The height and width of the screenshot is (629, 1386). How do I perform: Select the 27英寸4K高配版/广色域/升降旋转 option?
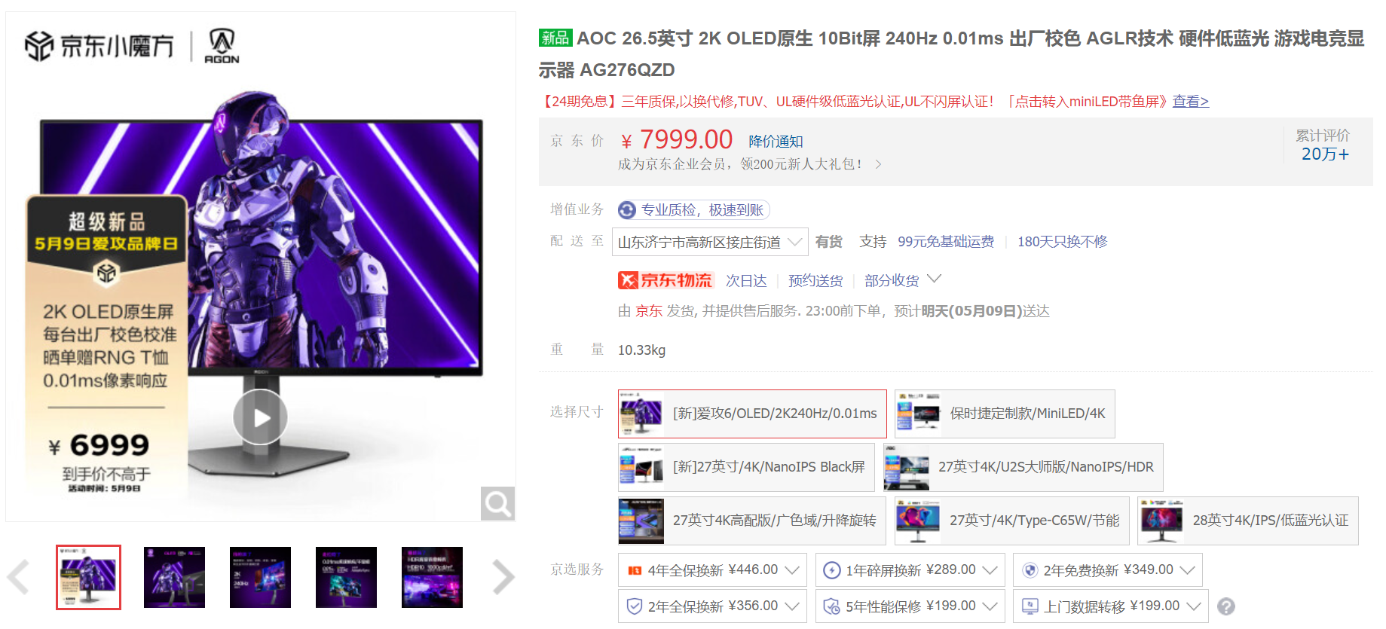coord(752,521)
